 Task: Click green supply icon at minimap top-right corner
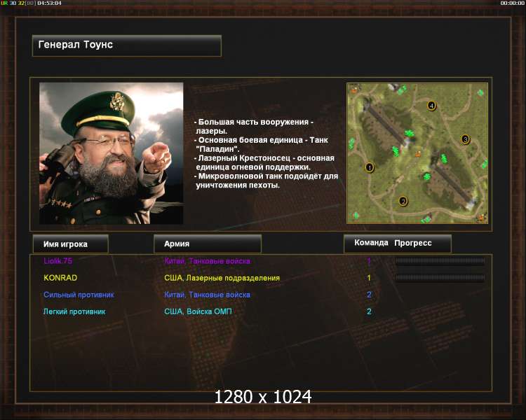480,92
